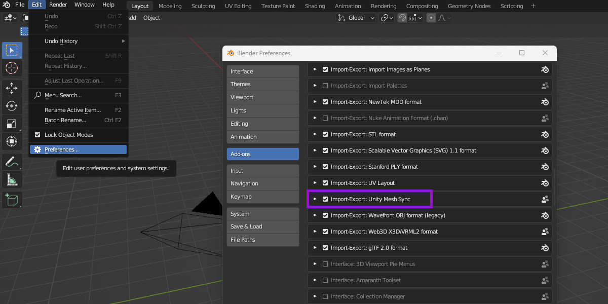Screen dimensions: 608x304
Task: Disable the Unity Mesh Sync add-on checkbox
Action: tap(325, 199)
